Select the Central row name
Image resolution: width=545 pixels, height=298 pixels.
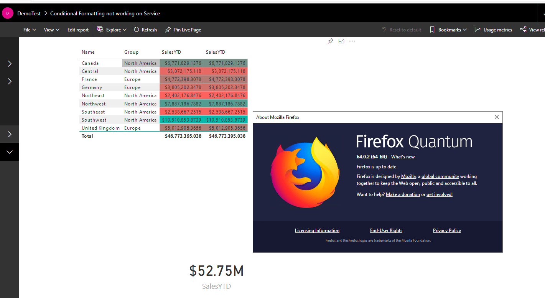pyautogui.click(x=90, y=71)
